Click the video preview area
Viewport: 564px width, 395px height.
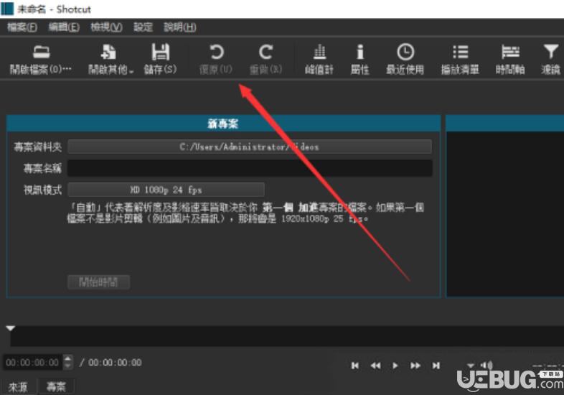[505, 214]
